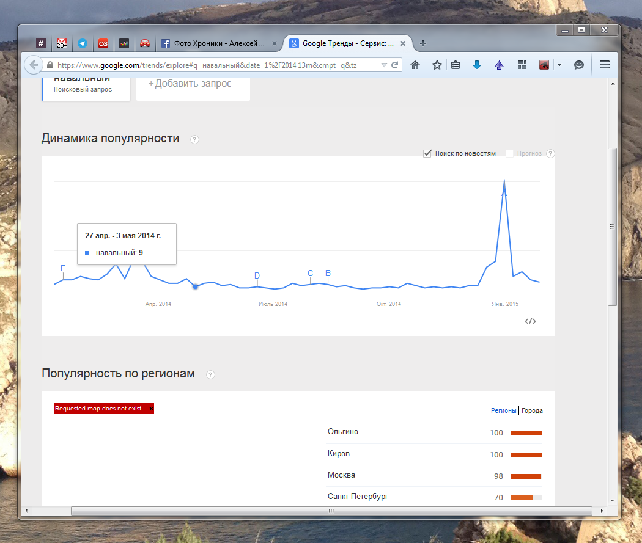The image size is (642, 543).
Task: Dismiss the 'Requested map does not exist' error
Action: coord(151,409)
